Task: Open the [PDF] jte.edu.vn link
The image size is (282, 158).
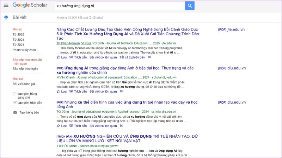Action: pos(231,29)
